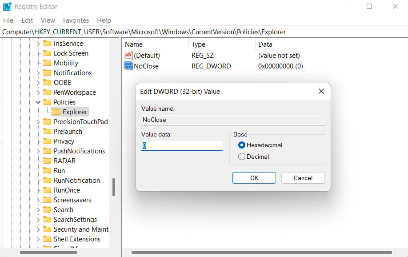
Task: Dismiss the dialog with Cancel
Action: pos(303,178)
